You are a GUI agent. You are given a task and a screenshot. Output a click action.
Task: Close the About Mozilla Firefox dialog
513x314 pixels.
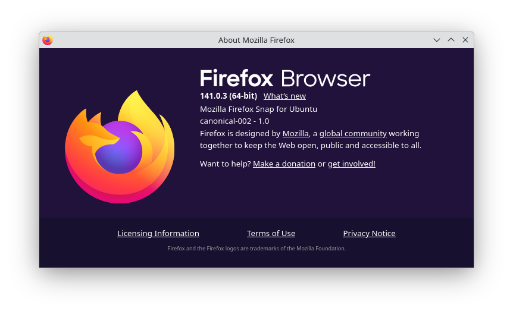(x=465, y=40)
